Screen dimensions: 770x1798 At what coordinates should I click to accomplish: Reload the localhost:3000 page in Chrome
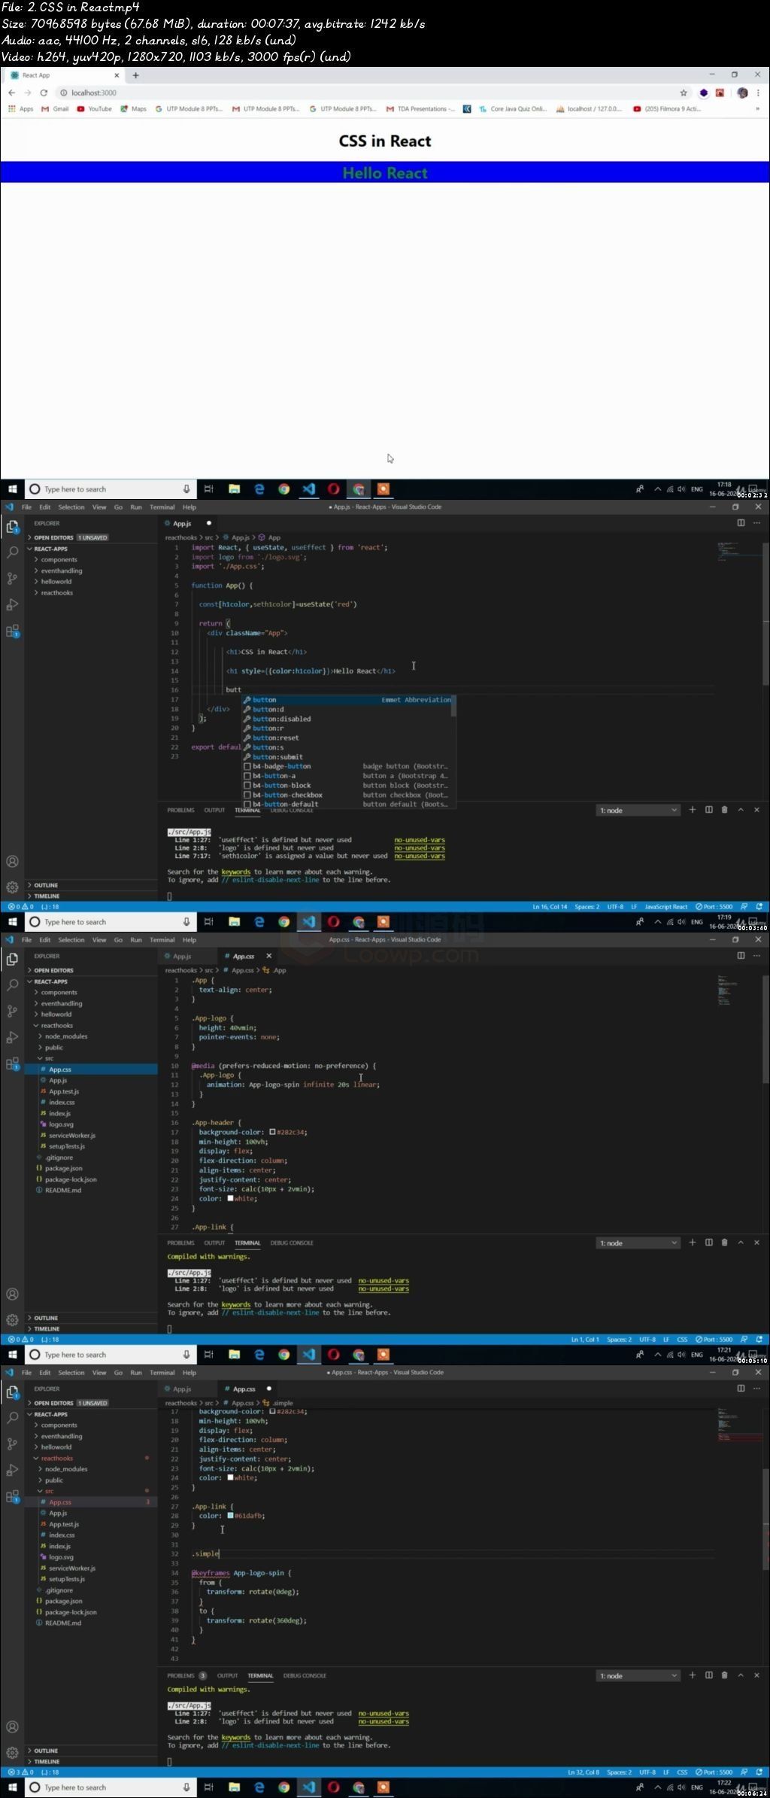(x=44, y=93)
